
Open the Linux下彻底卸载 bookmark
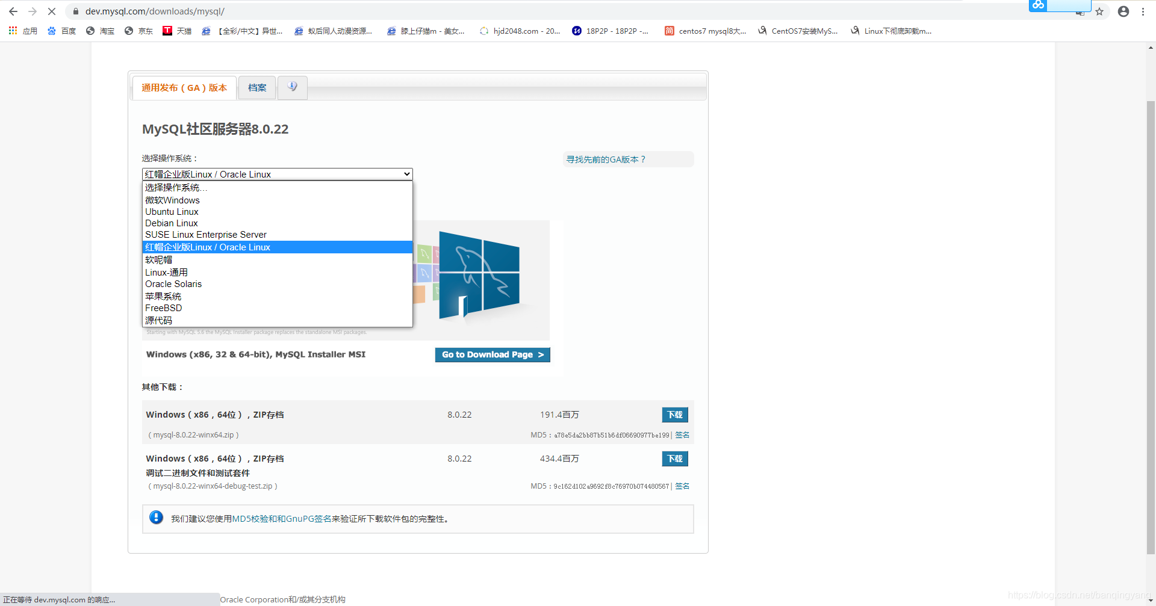coord(891,31)
